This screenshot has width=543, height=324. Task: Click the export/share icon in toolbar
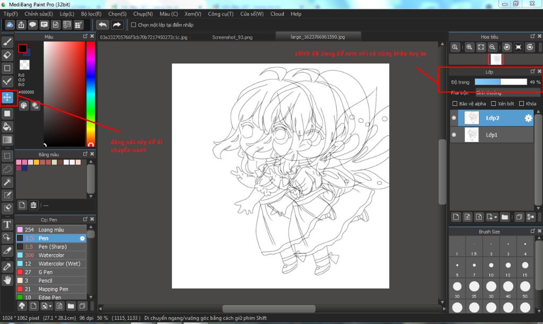click(21, 24)
